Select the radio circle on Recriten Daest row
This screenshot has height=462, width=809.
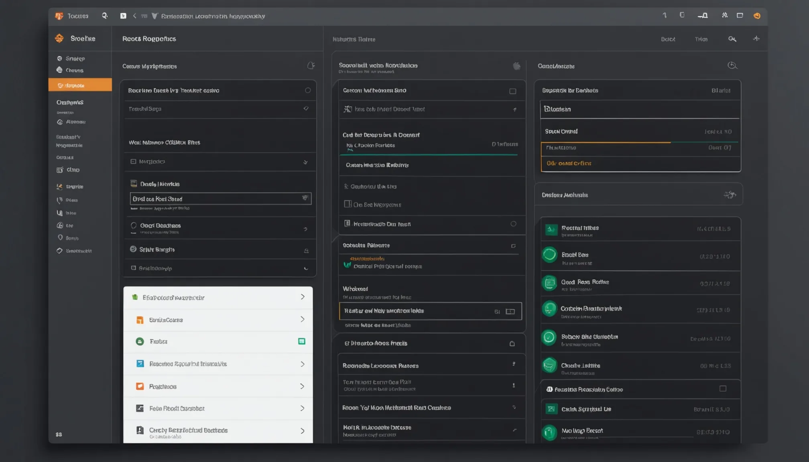tap(308, 91)
